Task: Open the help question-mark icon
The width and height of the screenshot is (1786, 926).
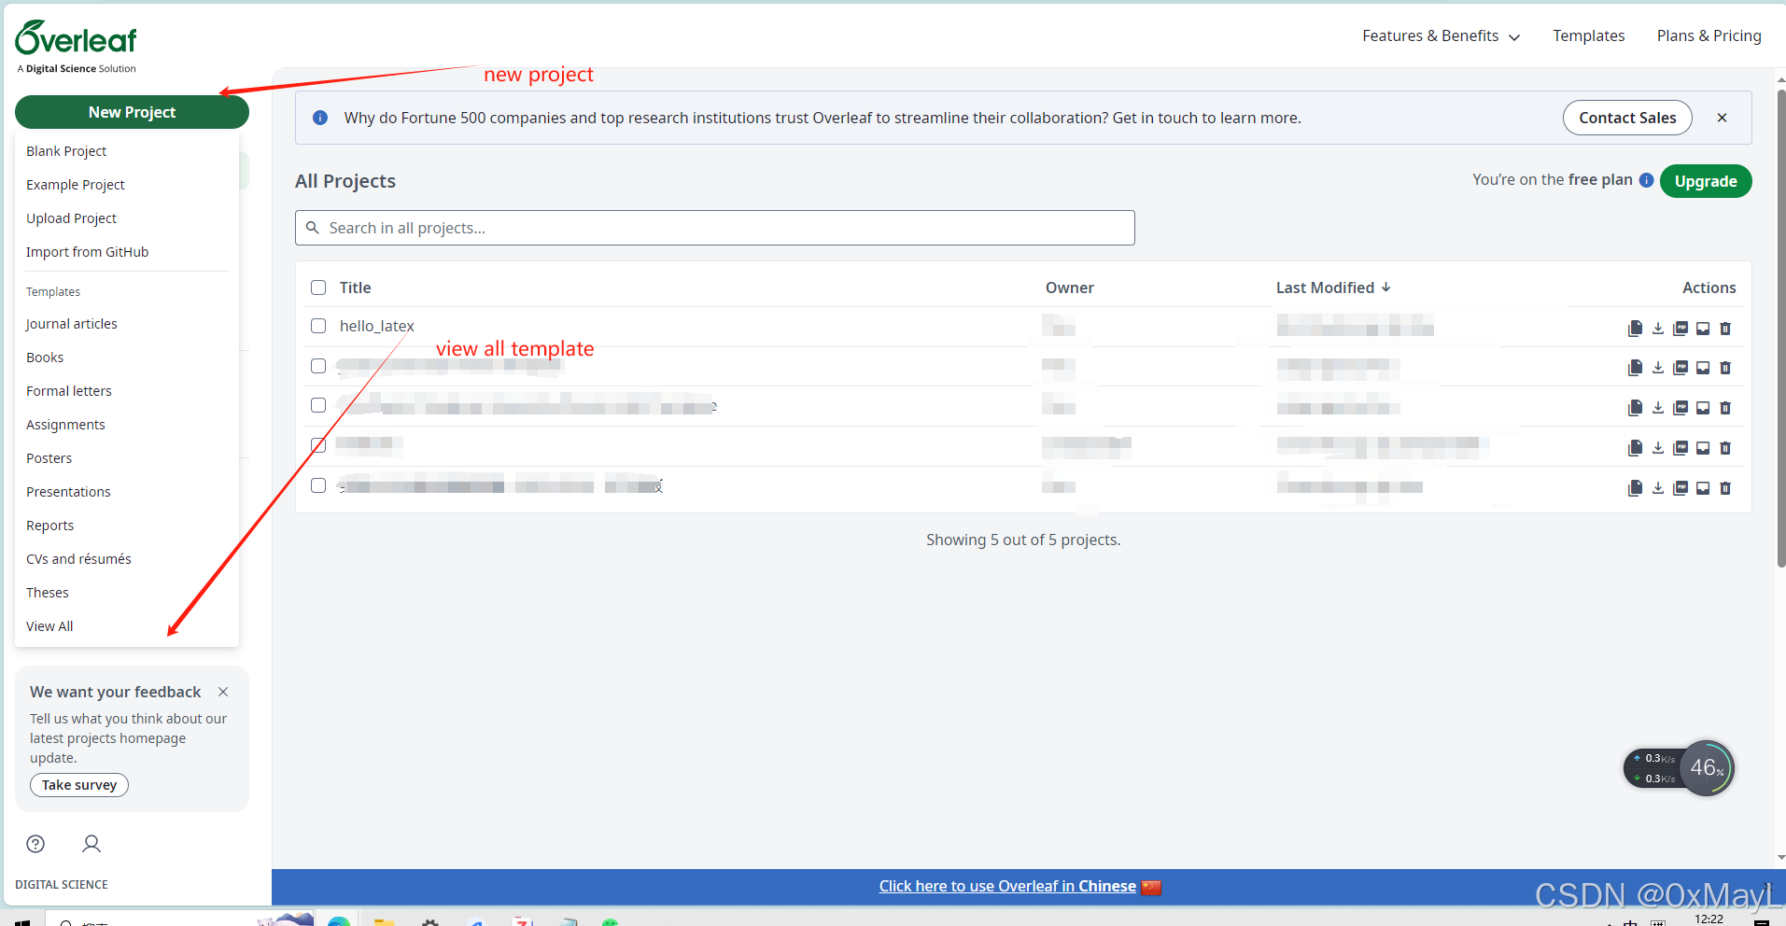Action: (x=35, y=844)
